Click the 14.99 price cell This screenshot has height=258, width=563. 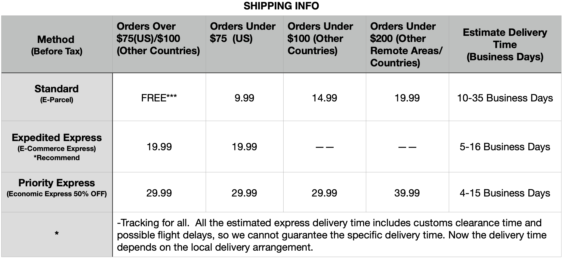click(x=324, y=98)
